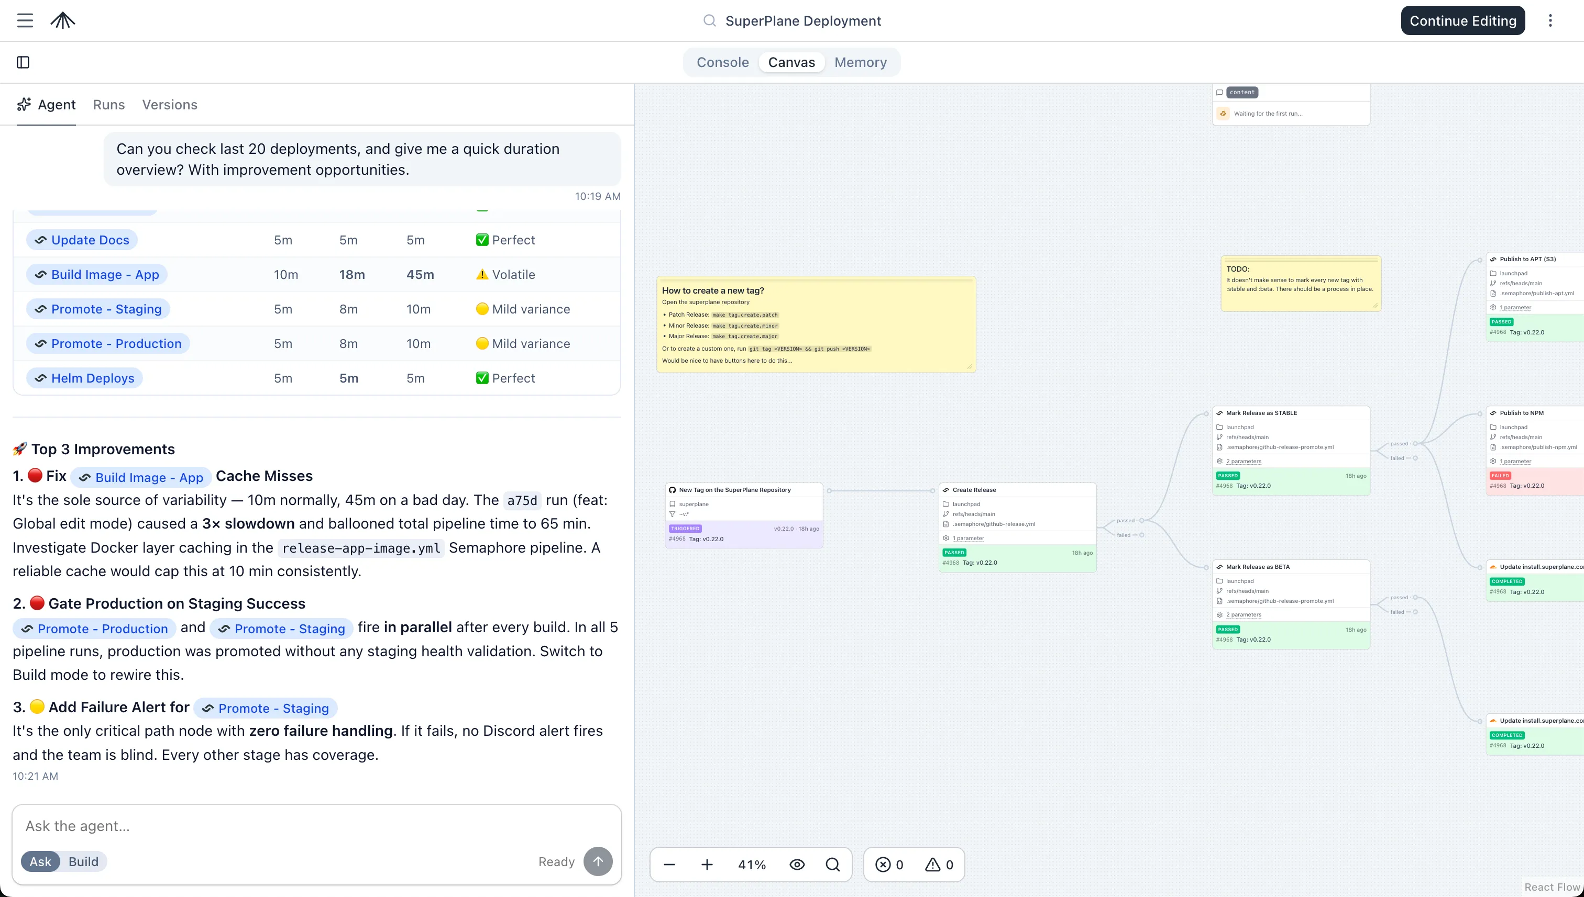
Task: Click TRIGGERED badge in New Tag node
Action: click(x=685, y=529)
